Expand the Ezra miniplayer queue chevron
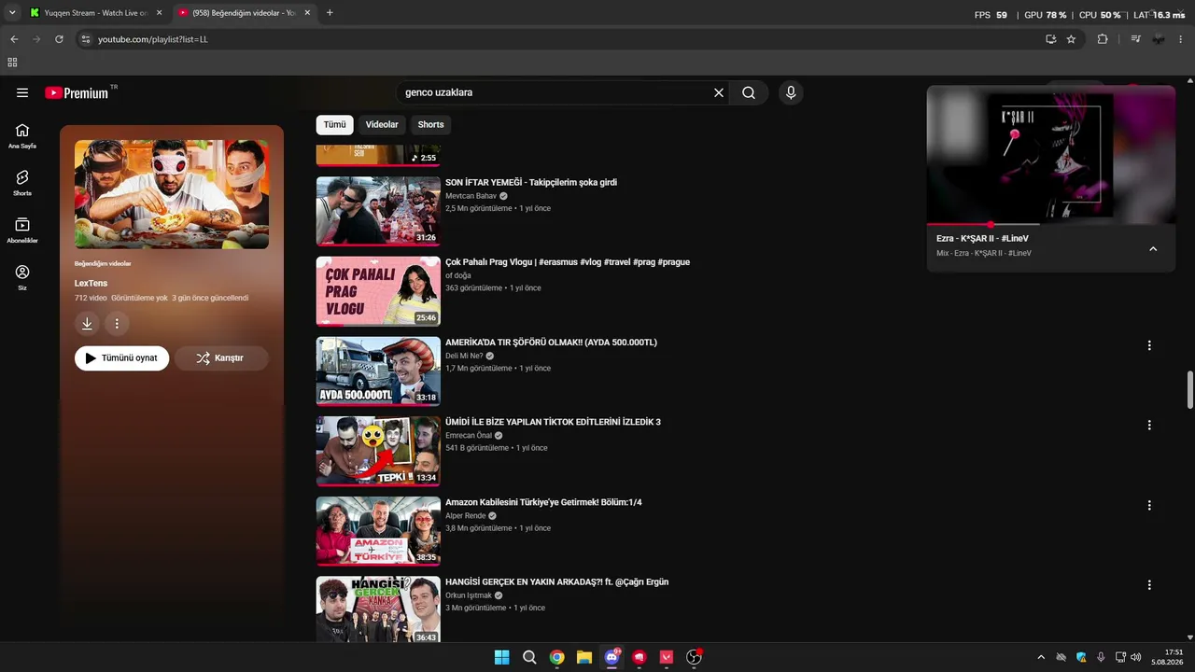The image size is (1195, 672). click(1153, 248)
